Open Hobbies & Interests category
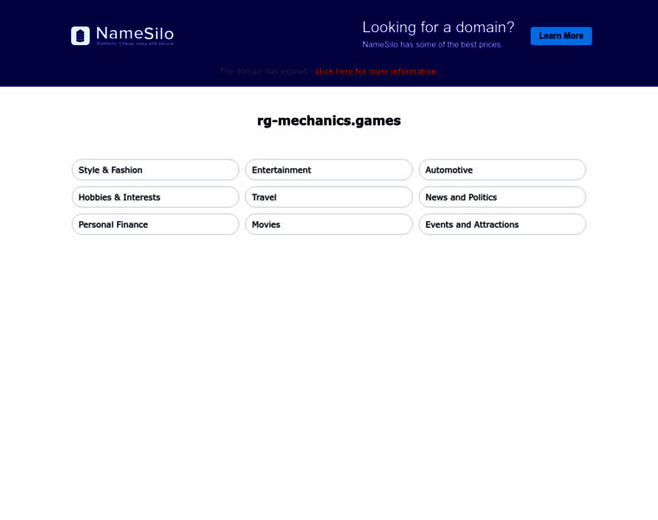Screen dimensions: 658x520 click(155, 197)
